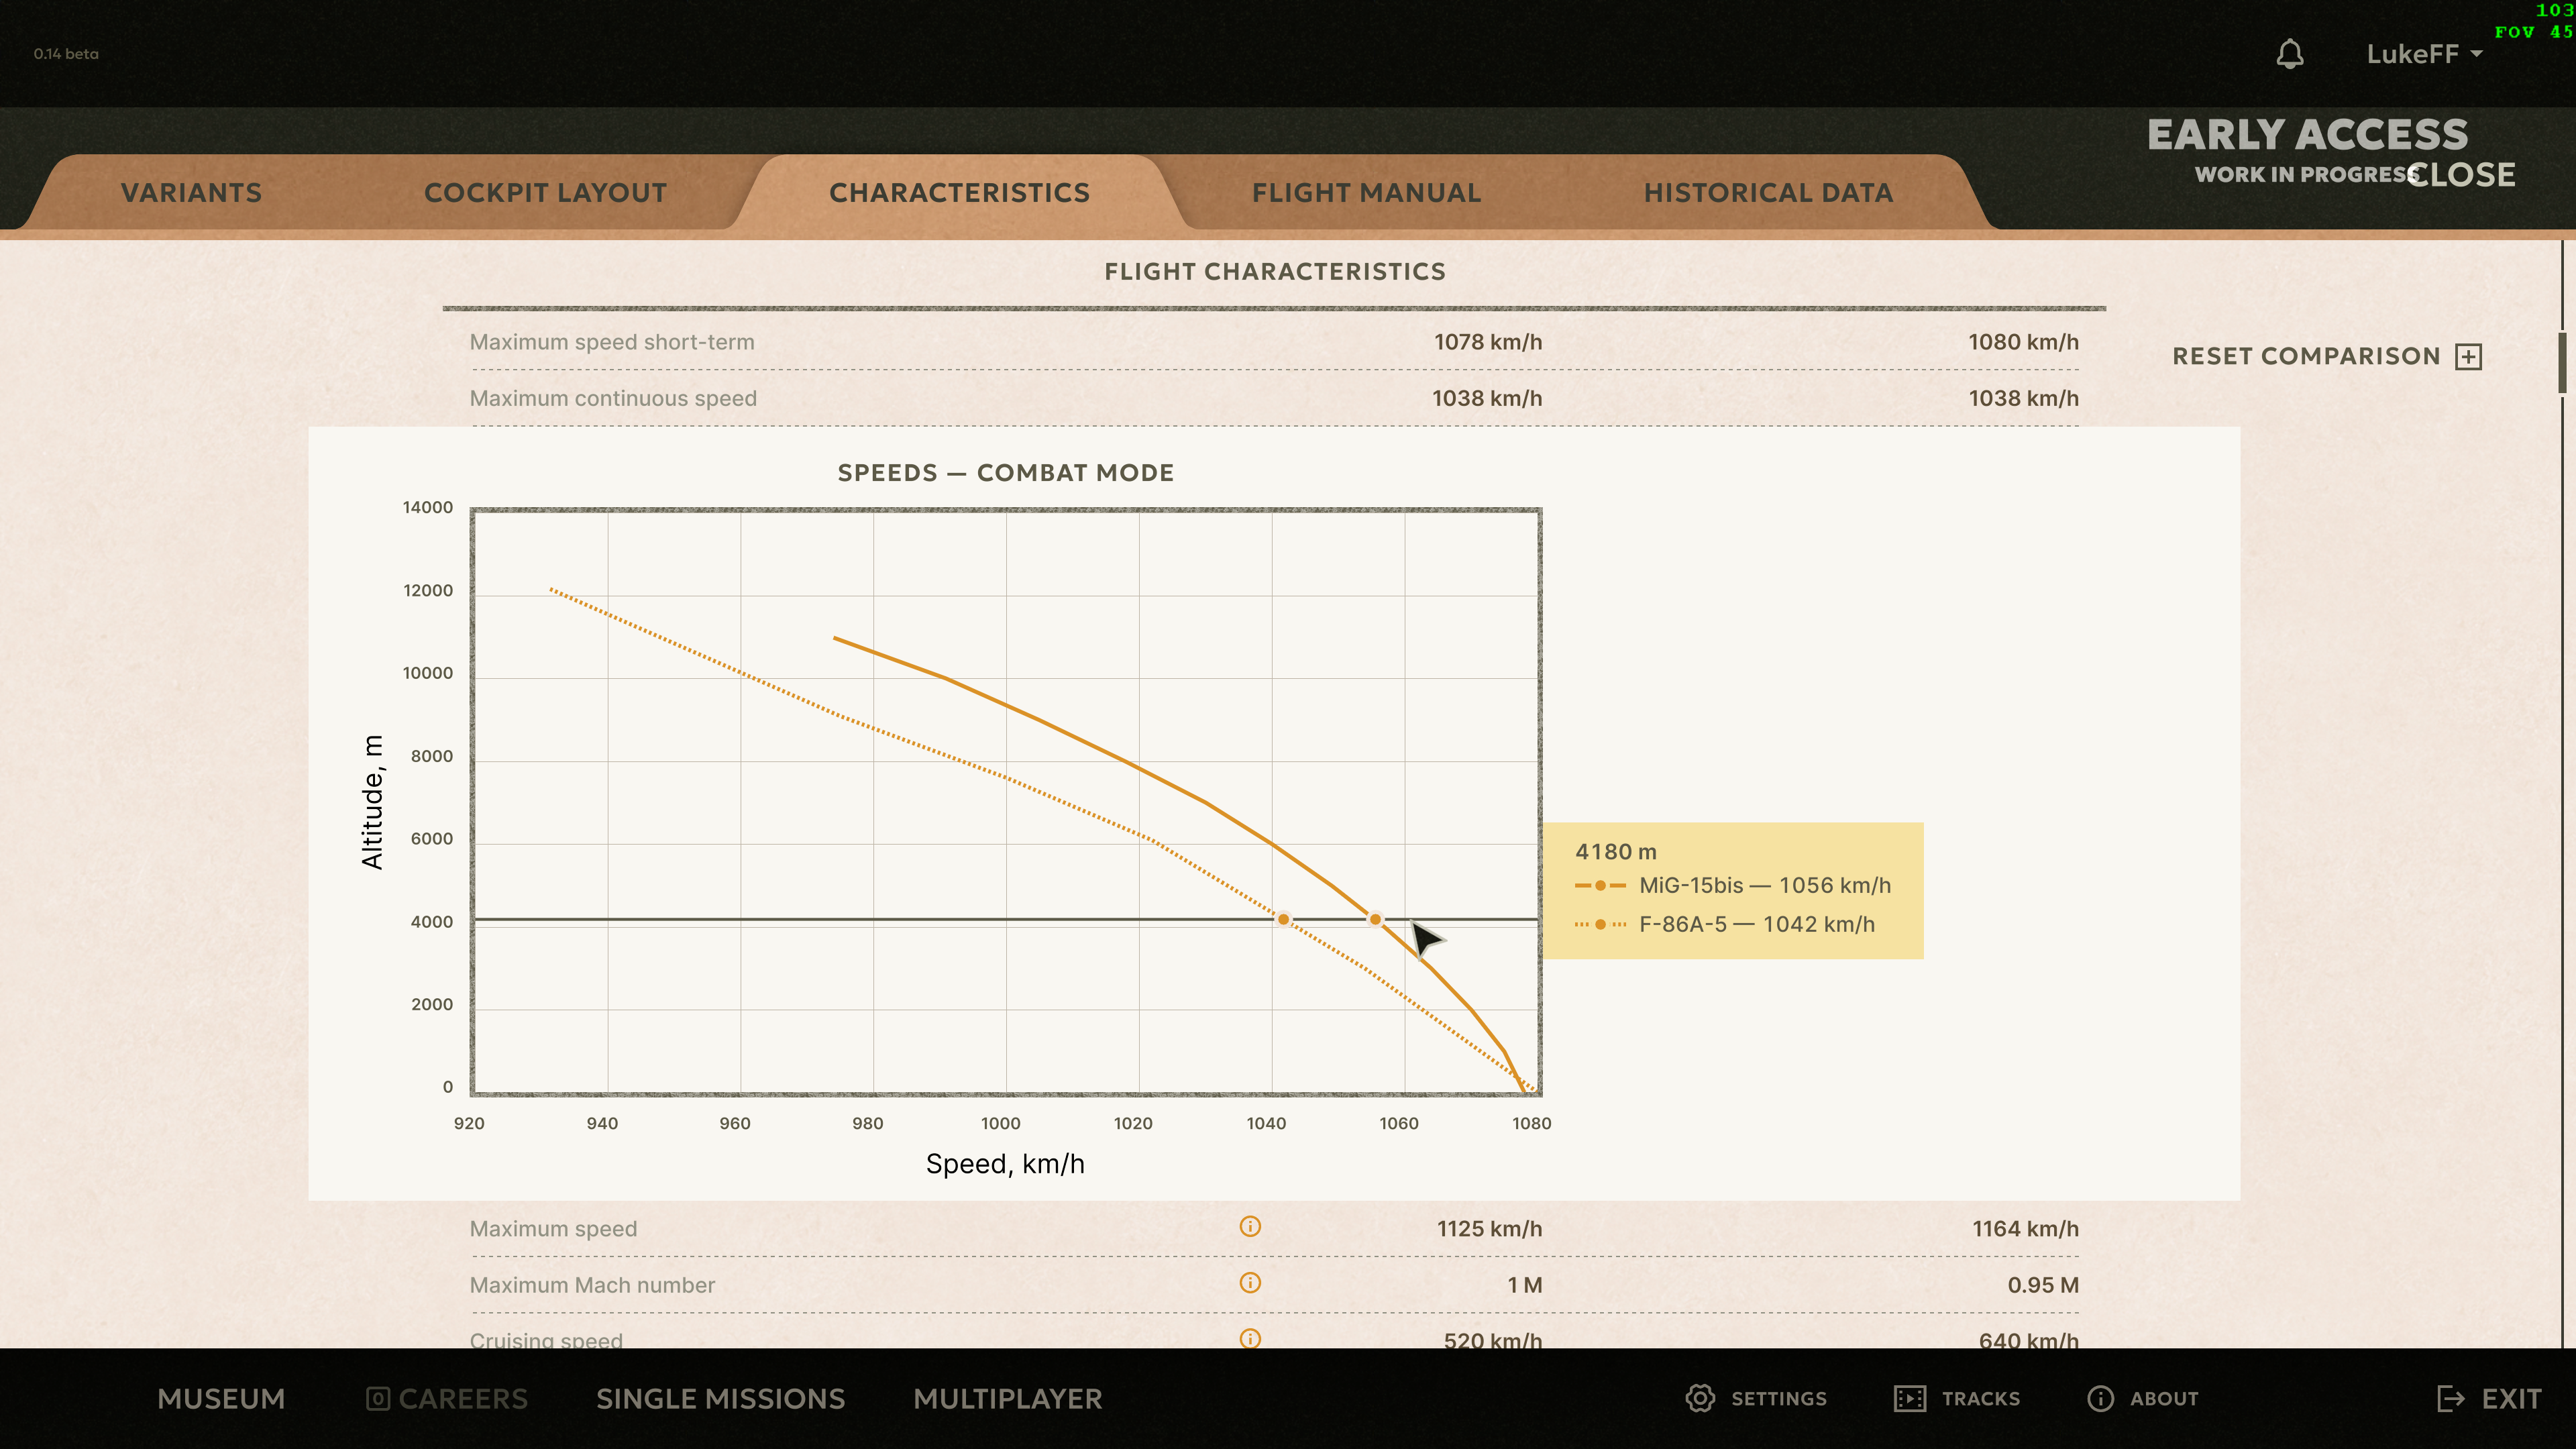Open the About label
2576x1449 pixels.
pyautogui.click(x=2164, y=1399)
